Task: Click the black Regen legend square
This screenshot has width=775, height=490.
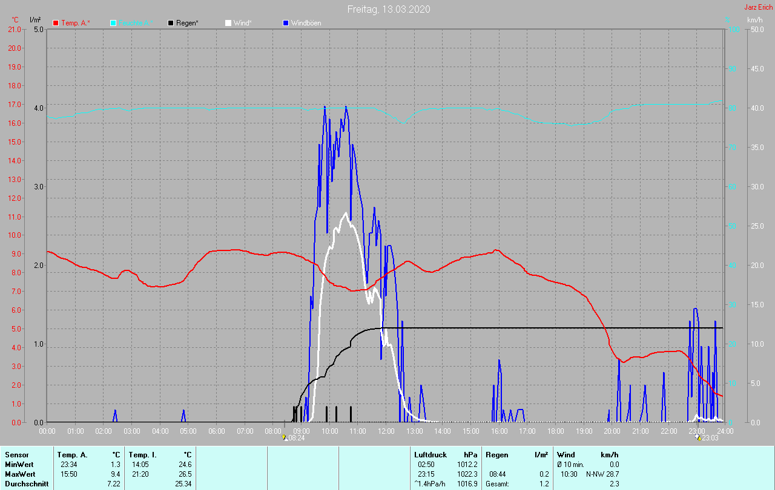Action: point(171,23)
